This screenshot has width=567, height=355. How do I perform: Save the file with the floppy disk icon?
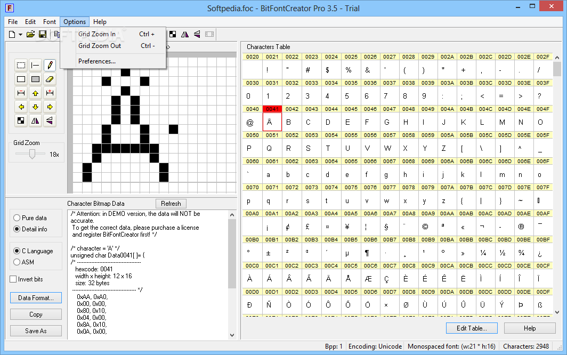click(43, 34)
